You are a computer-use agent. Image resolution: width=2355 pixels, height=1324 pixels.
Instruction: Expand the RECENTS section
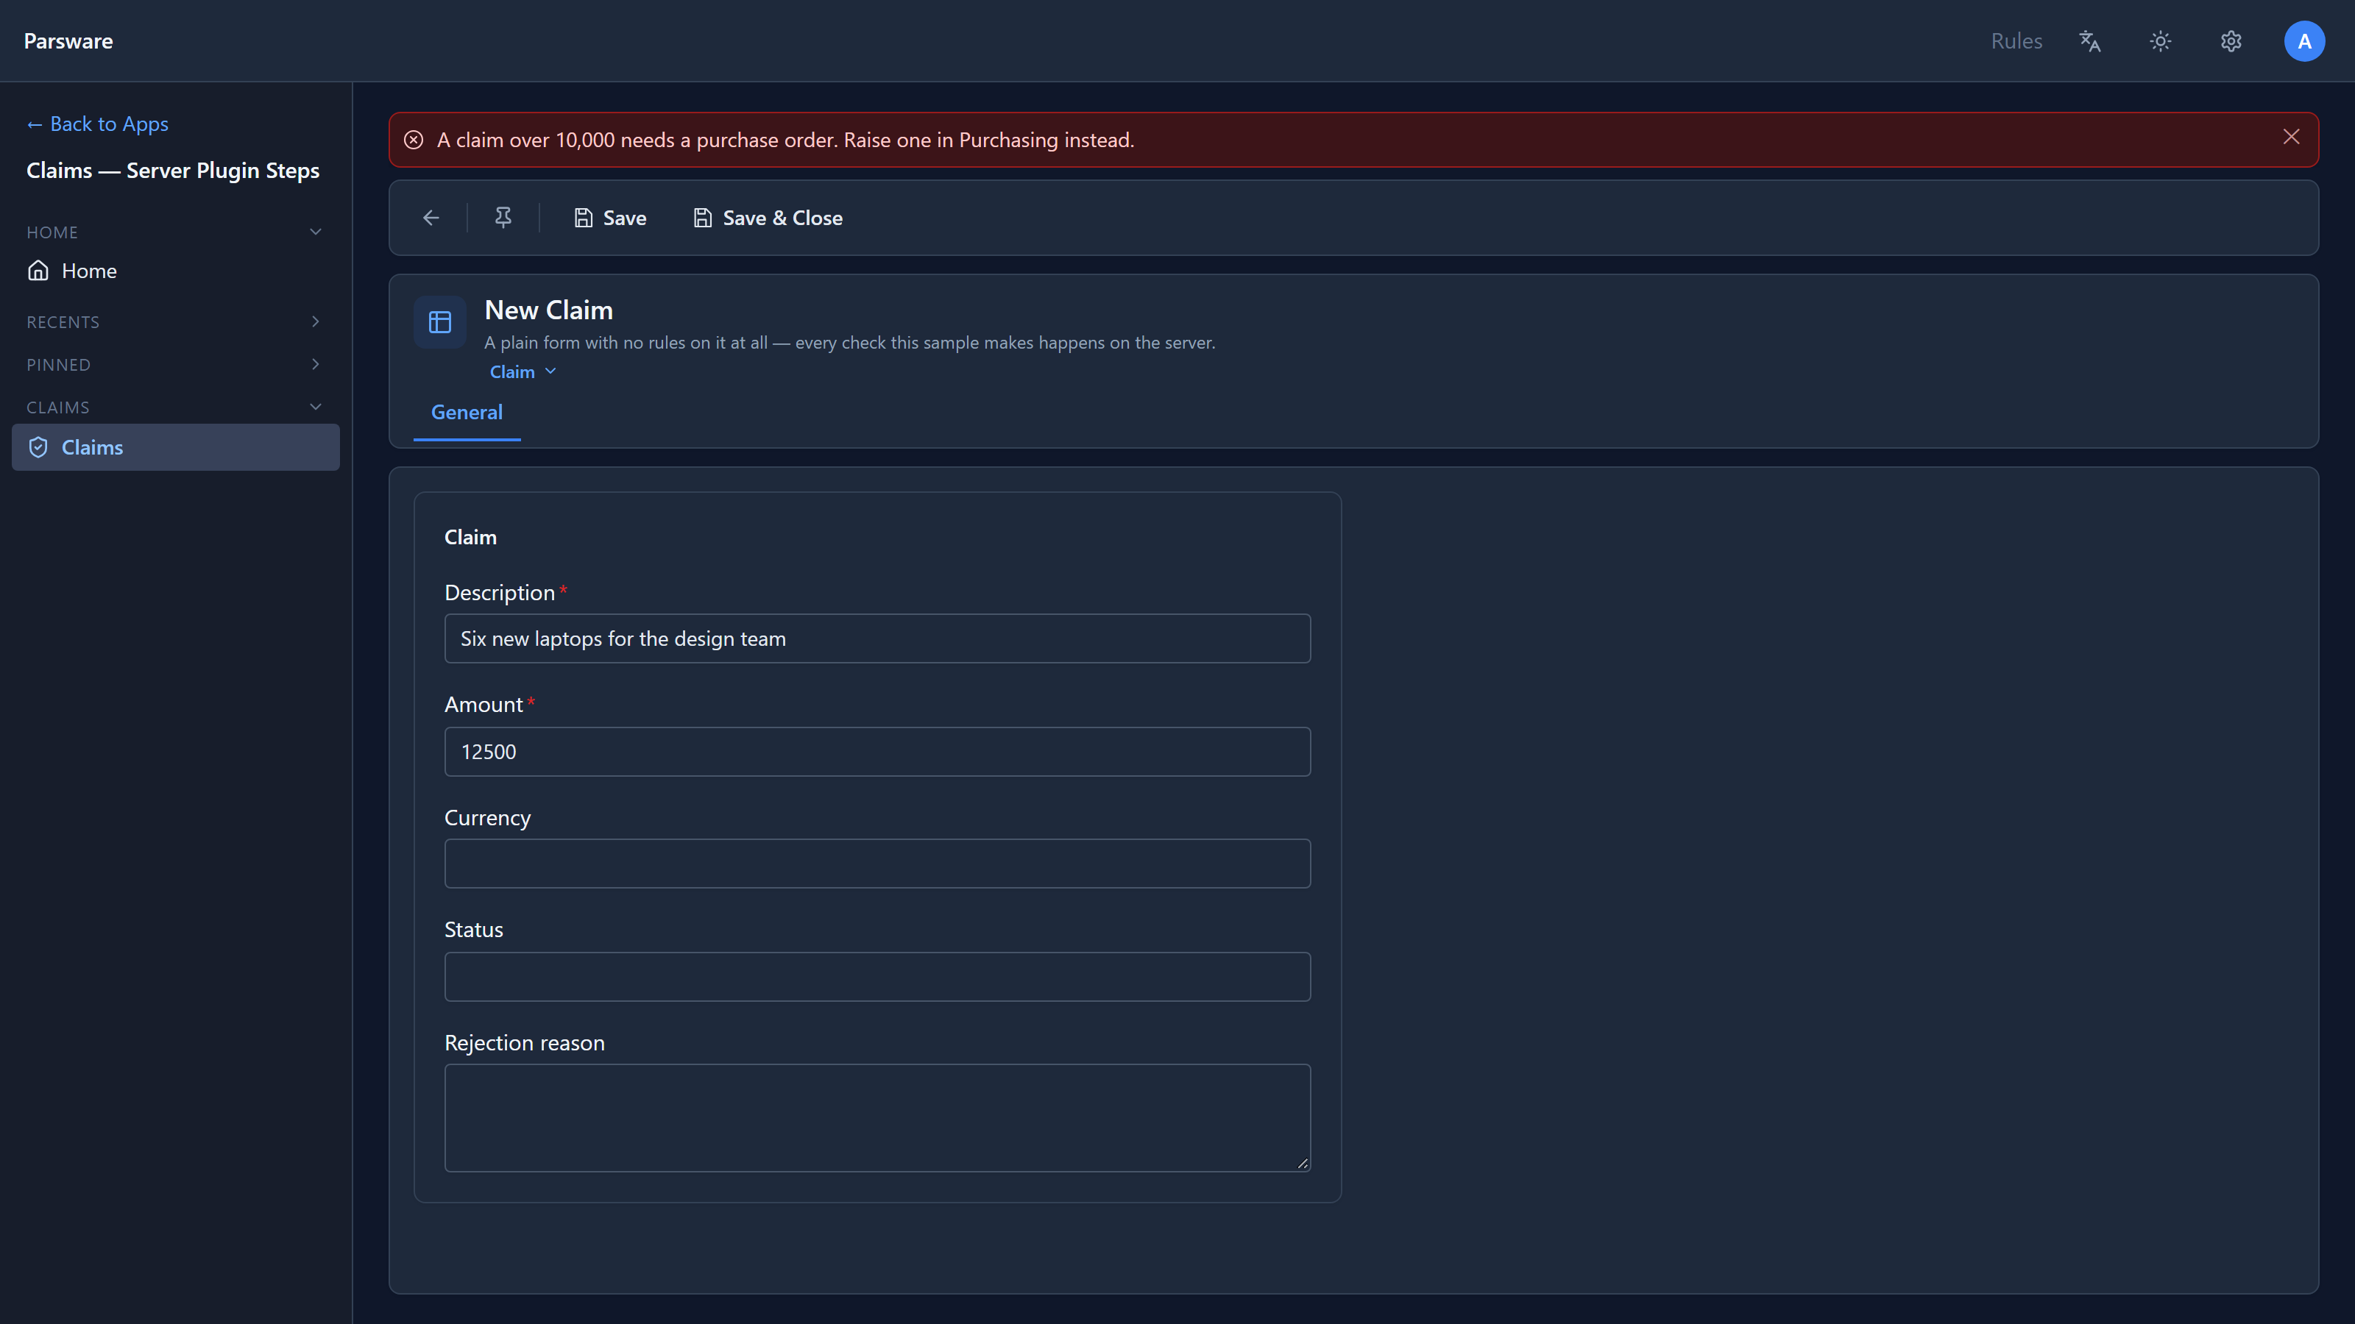click(174, 321)
